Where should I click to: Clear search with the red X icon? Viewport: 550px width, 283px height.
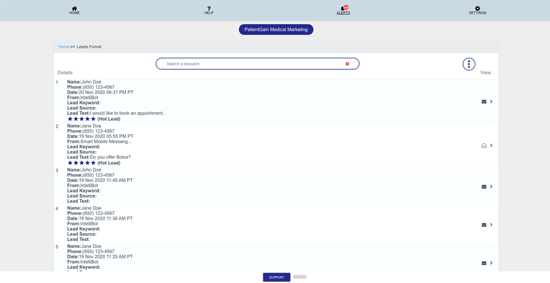347,64
